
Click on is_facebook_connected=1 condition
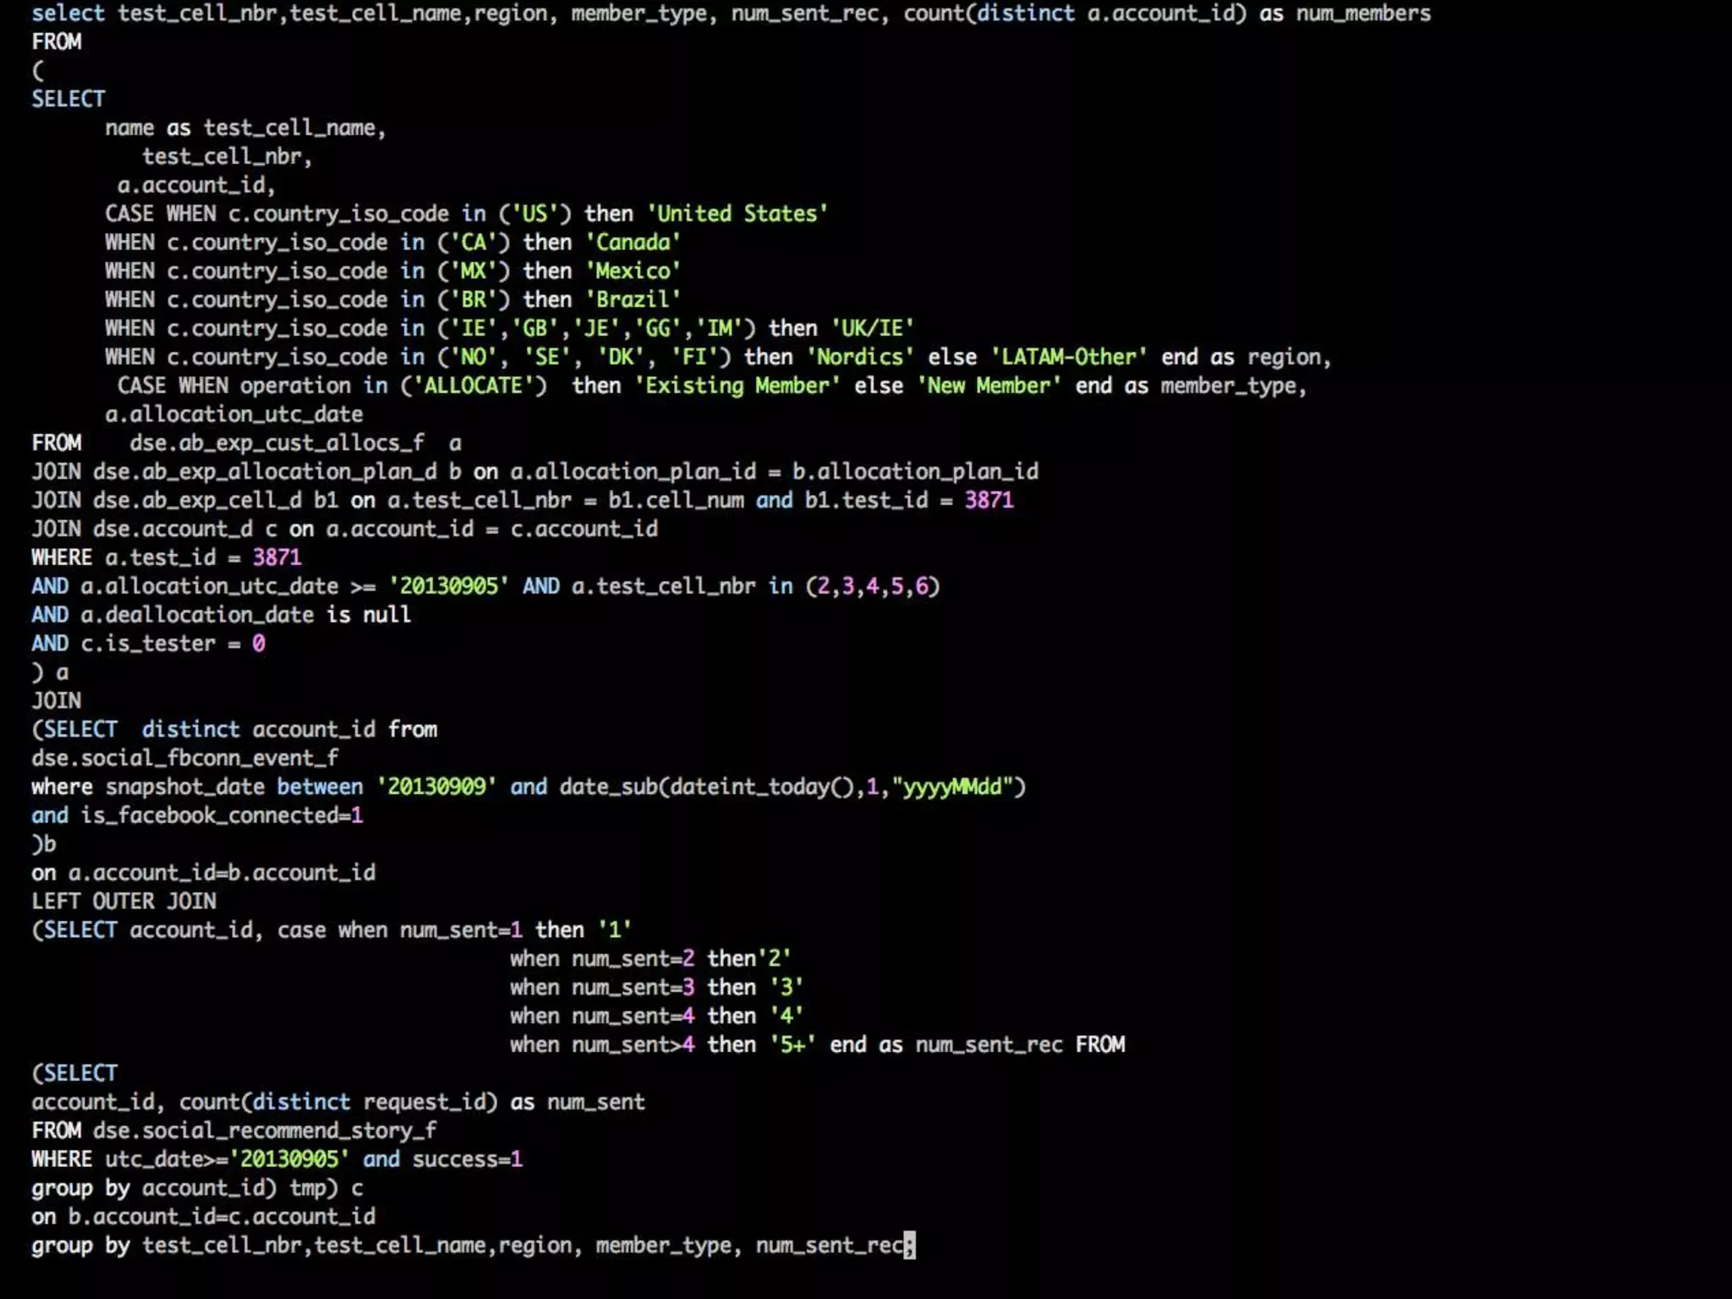coord(222,815)
